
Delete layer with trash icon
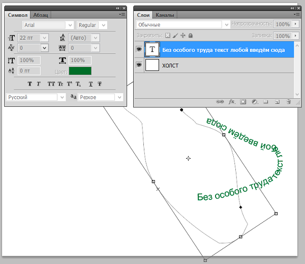tap(289, 101)
